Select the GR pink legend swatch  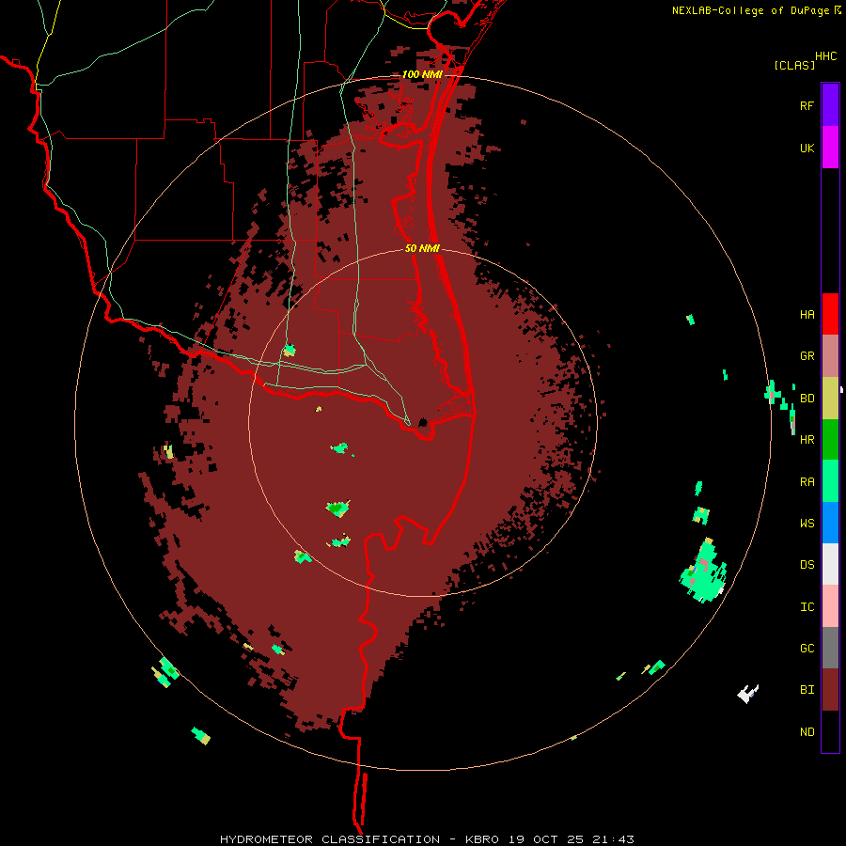[x=830, y=356]
